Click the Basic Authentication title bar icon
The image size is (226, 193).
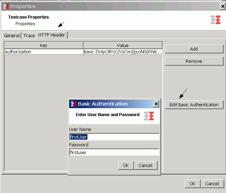coord(73,104)
